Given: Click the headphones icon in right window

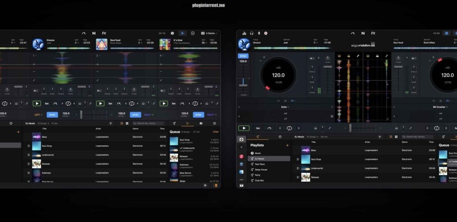Looking at the screenshot, I should pyautogui.click(x=252, y=33).
